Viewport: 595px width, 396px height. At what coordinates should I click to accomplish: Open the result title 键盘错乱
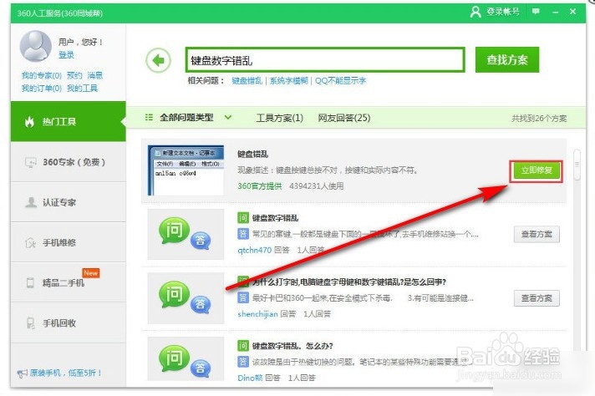click(252, 154)
